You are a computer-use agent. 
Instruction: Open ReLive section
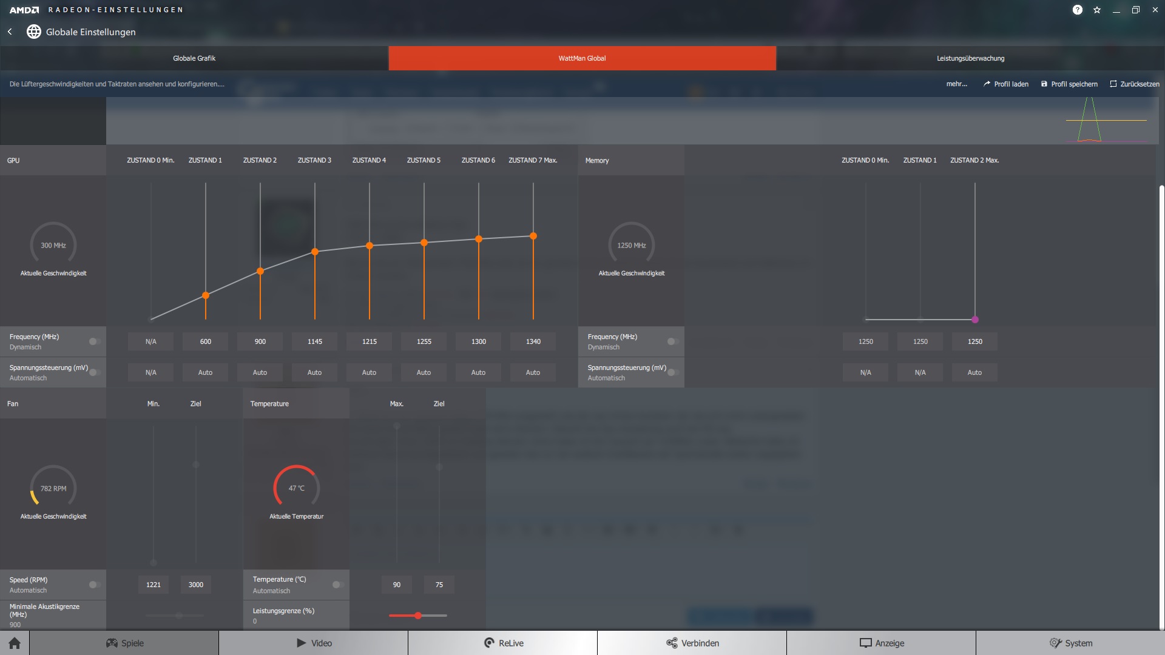503,643
